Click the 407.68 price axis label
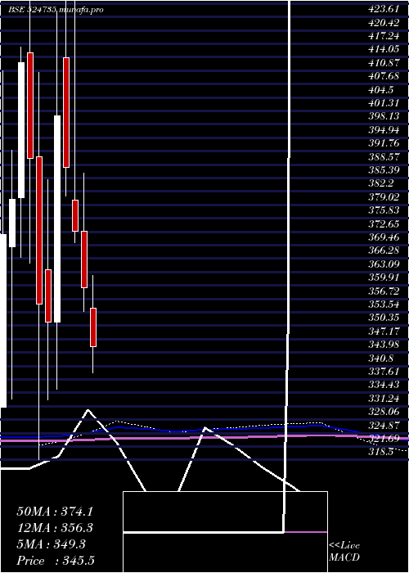409x573 pixels. (x=384, y=76)
